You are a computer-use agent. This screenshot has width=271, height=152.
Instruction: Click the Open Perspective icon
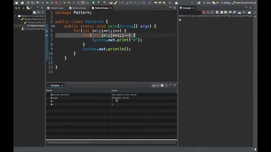[199, 3]
